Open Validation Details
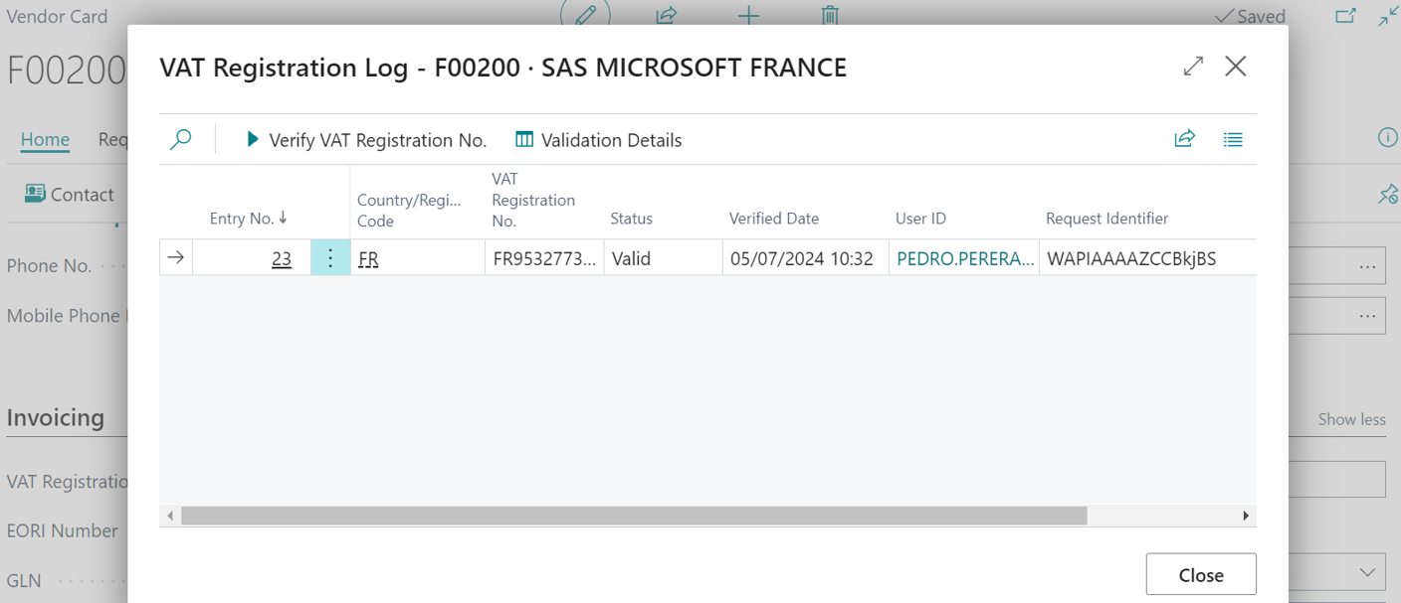1401x603 pixels. pos(598,140)
